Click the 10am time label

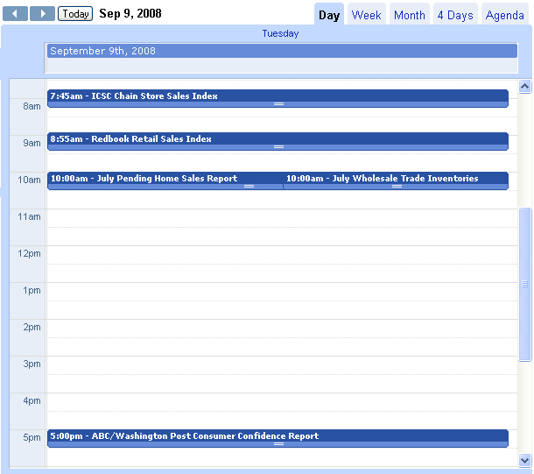(29, 180)
